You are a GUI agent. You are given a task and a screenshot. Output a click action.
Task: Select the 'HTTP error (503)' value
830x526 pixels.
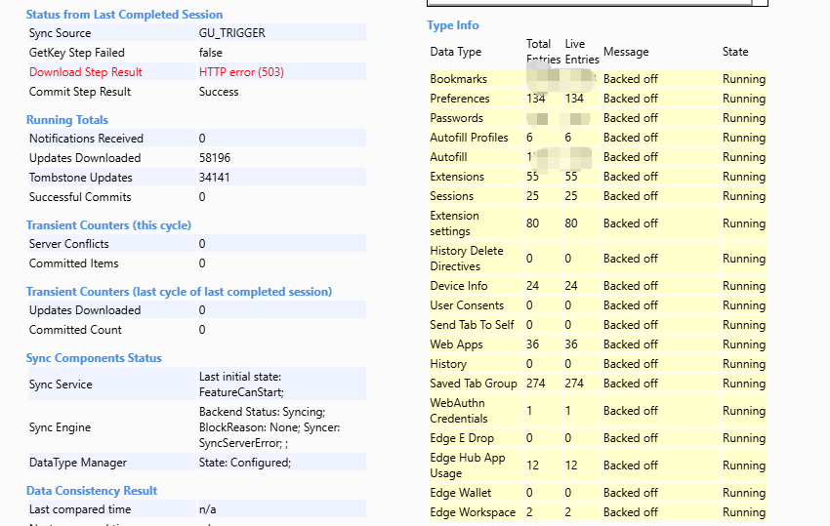coord(241,72)
